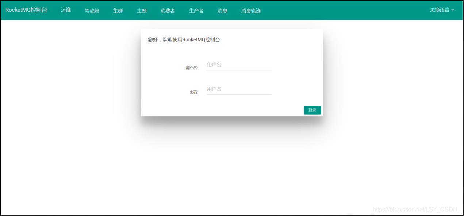
Task: Click the 登录 login button
Action: pos(312,110)
